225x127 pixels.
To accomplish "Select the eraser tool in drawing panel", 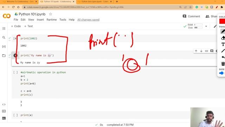I will coord(223,38).
